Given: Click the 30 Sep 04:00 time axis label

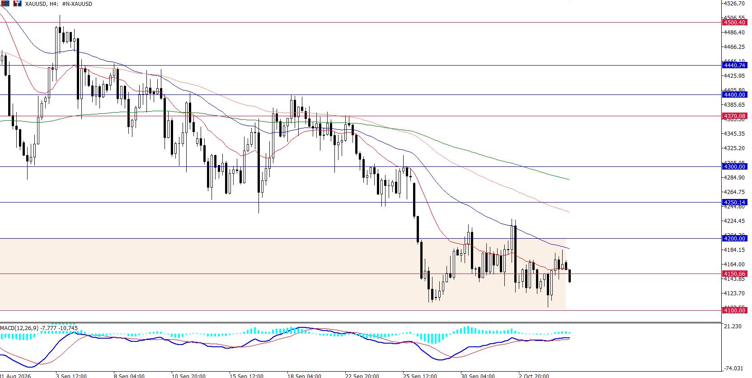Looking at the screenshot, I should (x=478, y=375).
